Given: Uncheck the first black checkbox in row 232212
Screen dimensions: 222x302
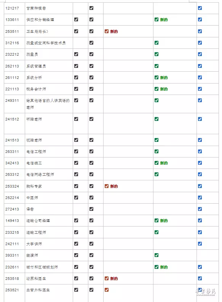Looking at the screenshot, I should click(x=76, y=54).
